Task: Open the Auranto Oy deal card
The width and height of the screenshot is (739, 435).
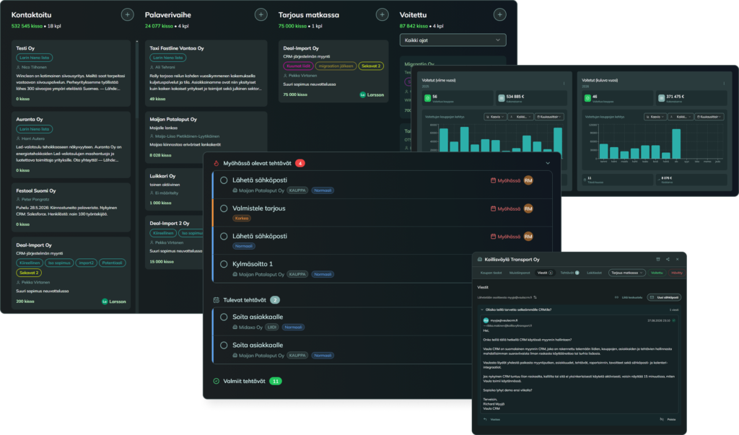Action: point(71,145)
